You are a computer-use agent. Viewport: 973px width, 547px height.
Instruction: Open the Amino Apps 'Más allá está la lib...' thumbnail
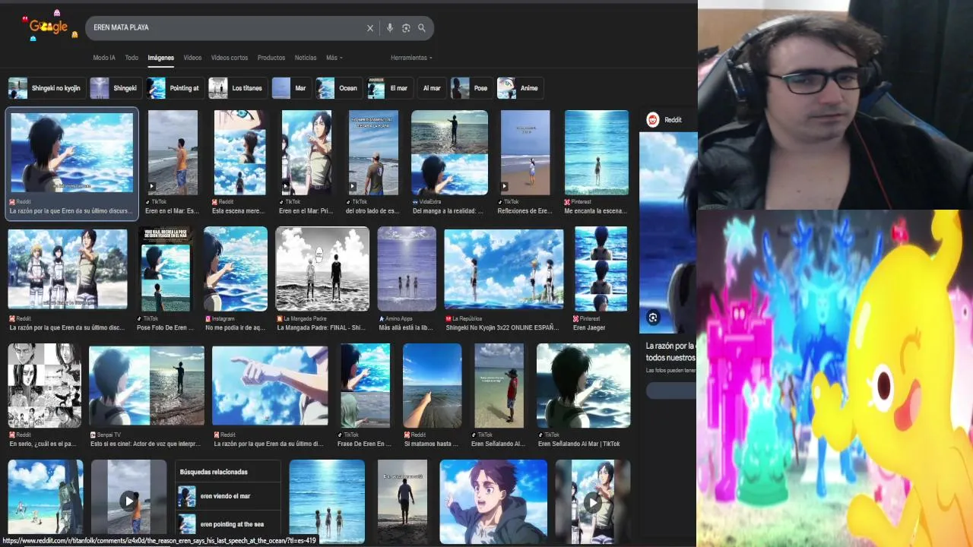[407, 268]
